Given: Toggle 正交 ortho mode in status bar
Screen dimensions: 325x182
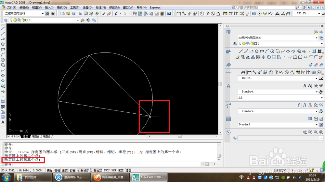Looking at the screenshot, I should (x=65, y=170).
